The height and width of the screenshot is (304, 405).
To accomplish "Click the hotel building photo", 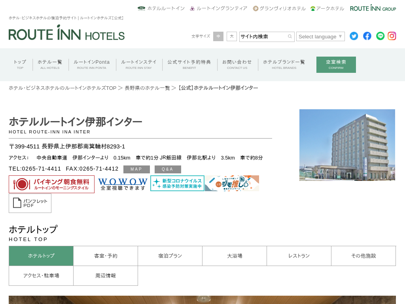I will (347, 145).
